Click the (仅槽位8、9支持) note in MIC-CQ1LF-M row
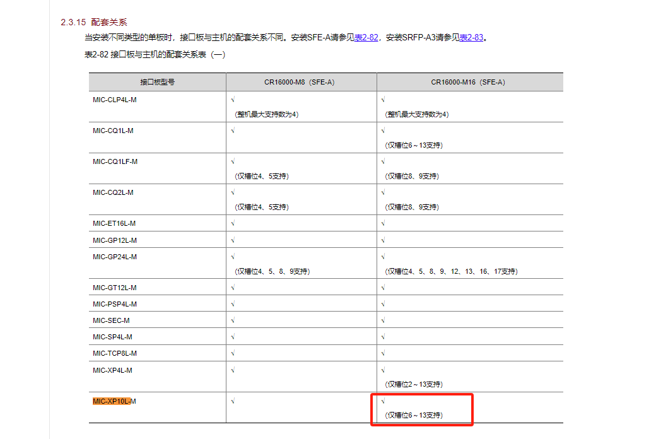656x439 pixels. point(412,176)
